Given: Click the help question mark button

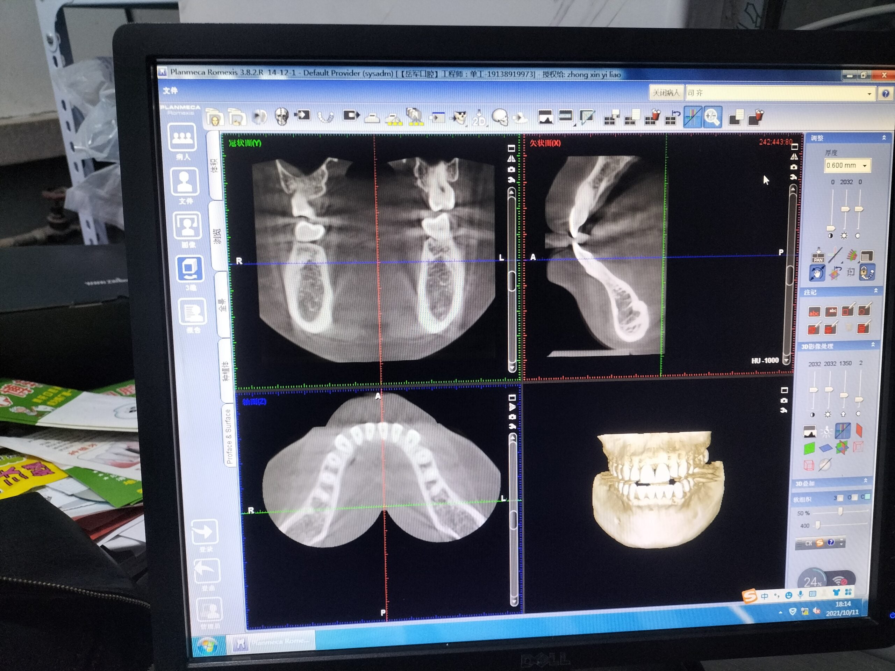Looking at the screenshot, I should (885, 94).
